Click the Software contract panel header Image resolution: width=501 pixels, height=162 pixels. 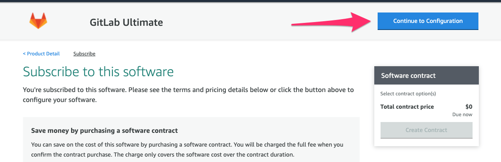(426, 75)
